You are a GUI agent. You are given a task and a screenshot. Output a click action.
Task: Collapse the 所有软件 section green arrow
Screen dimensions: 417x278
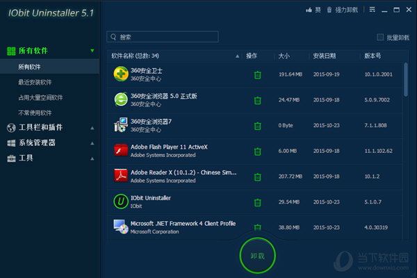92,51
